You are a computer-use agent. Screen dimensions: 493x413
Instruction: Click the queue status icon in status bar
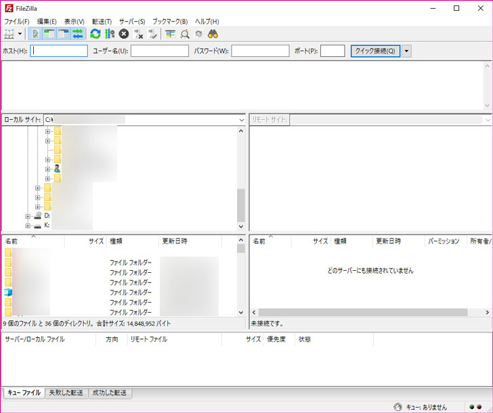click(398, 407)
